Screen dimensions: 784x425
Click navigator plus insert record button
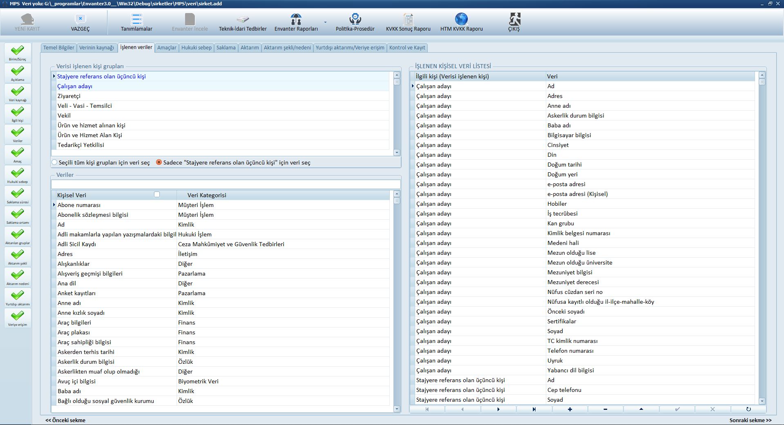[570, 409]
